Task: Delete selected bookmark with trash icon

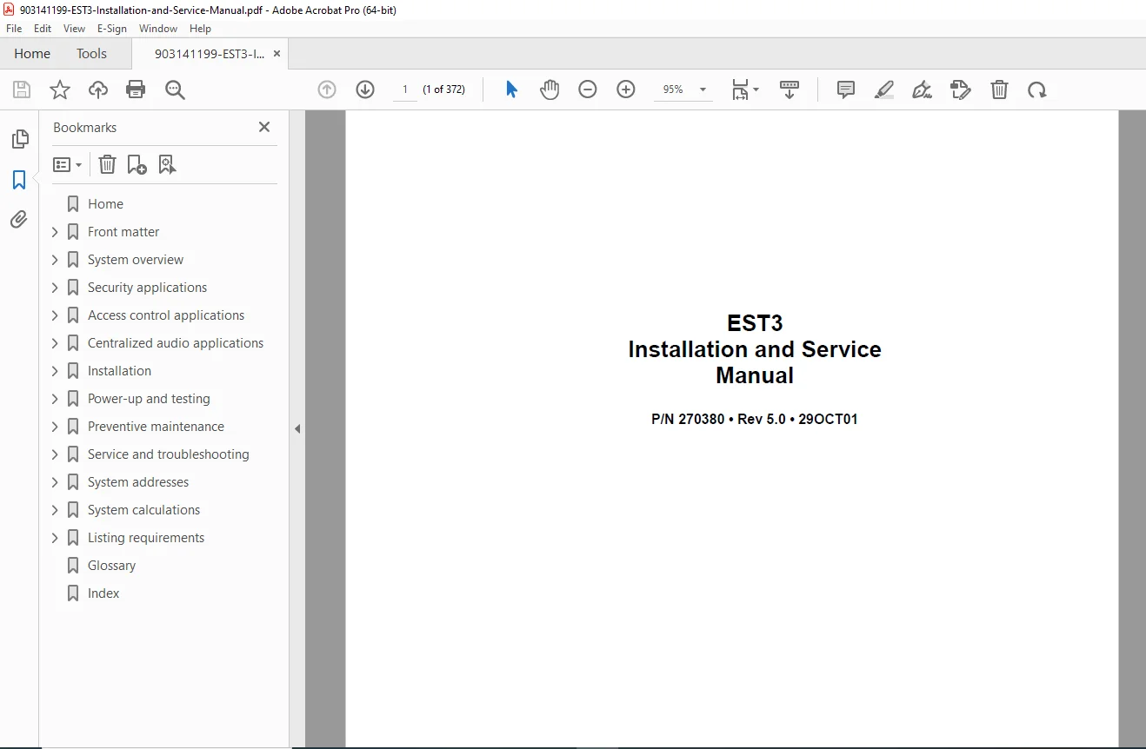Action: coord(107,164)
